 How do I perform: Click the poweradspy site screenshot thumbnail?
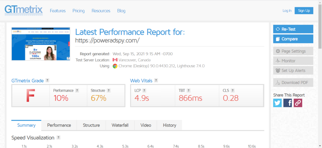41,44
